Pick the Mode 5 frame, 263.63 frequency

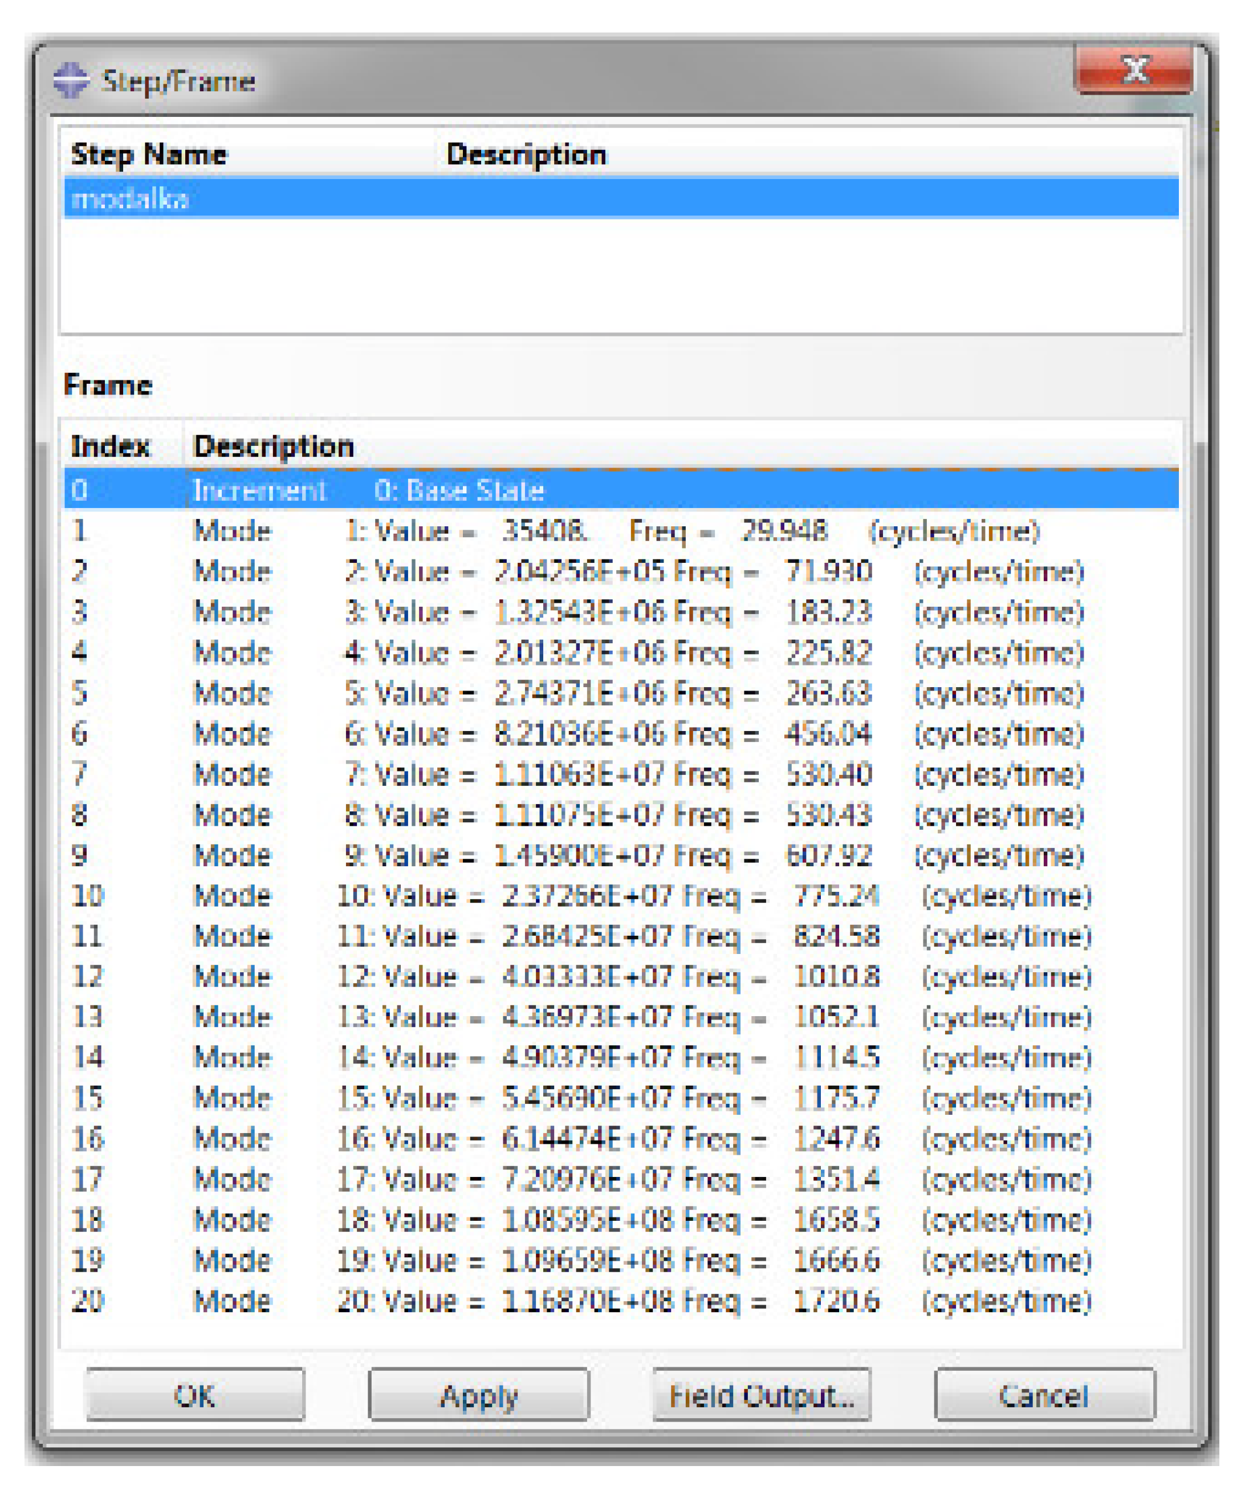620,693
